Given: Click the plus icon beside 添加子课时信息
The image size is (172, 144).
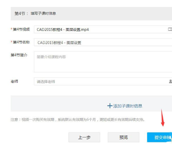Looking at the screenshot, I should (110, 106).
